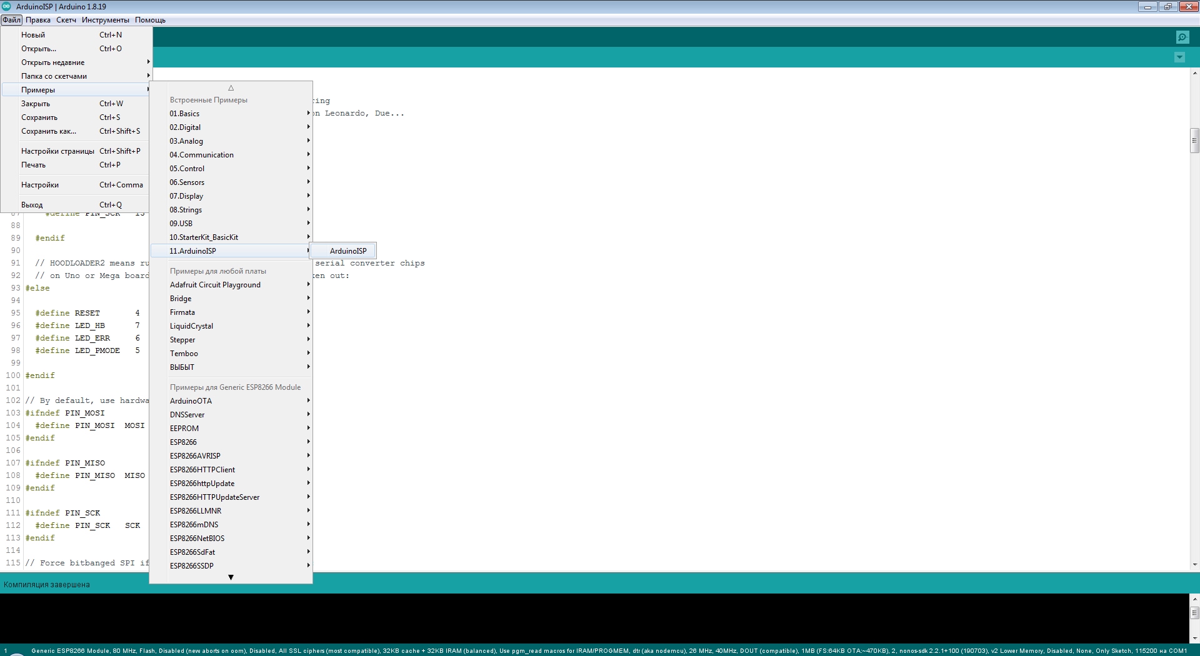Screen dimensions: 1200x656
Task: Expand the 02.Digital examples
Action: tap(231, 127)
